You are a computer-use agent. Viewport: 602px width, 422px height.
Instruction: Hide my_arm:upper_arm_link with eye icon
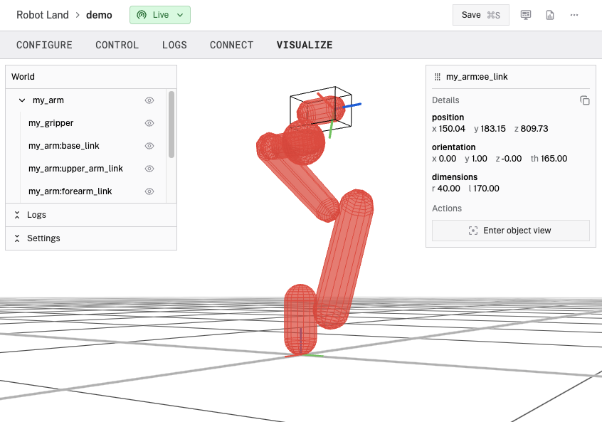[x=149, y=169]
